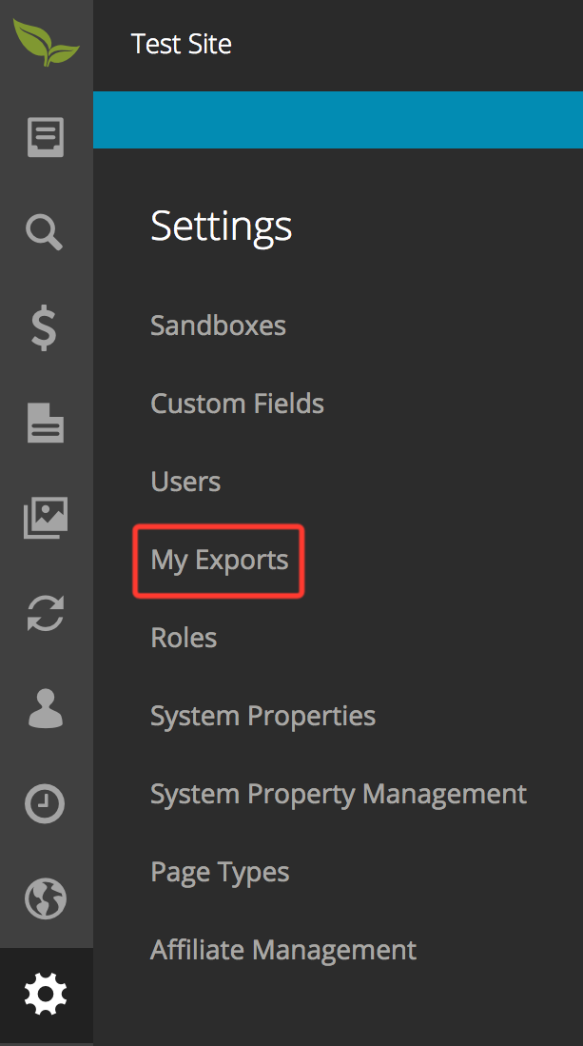
Task: Open the magnifying glass search icon
Action: tap(45, 232)
